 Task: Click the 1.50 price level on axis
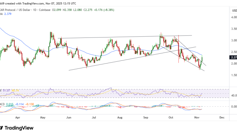click(234, 75)
